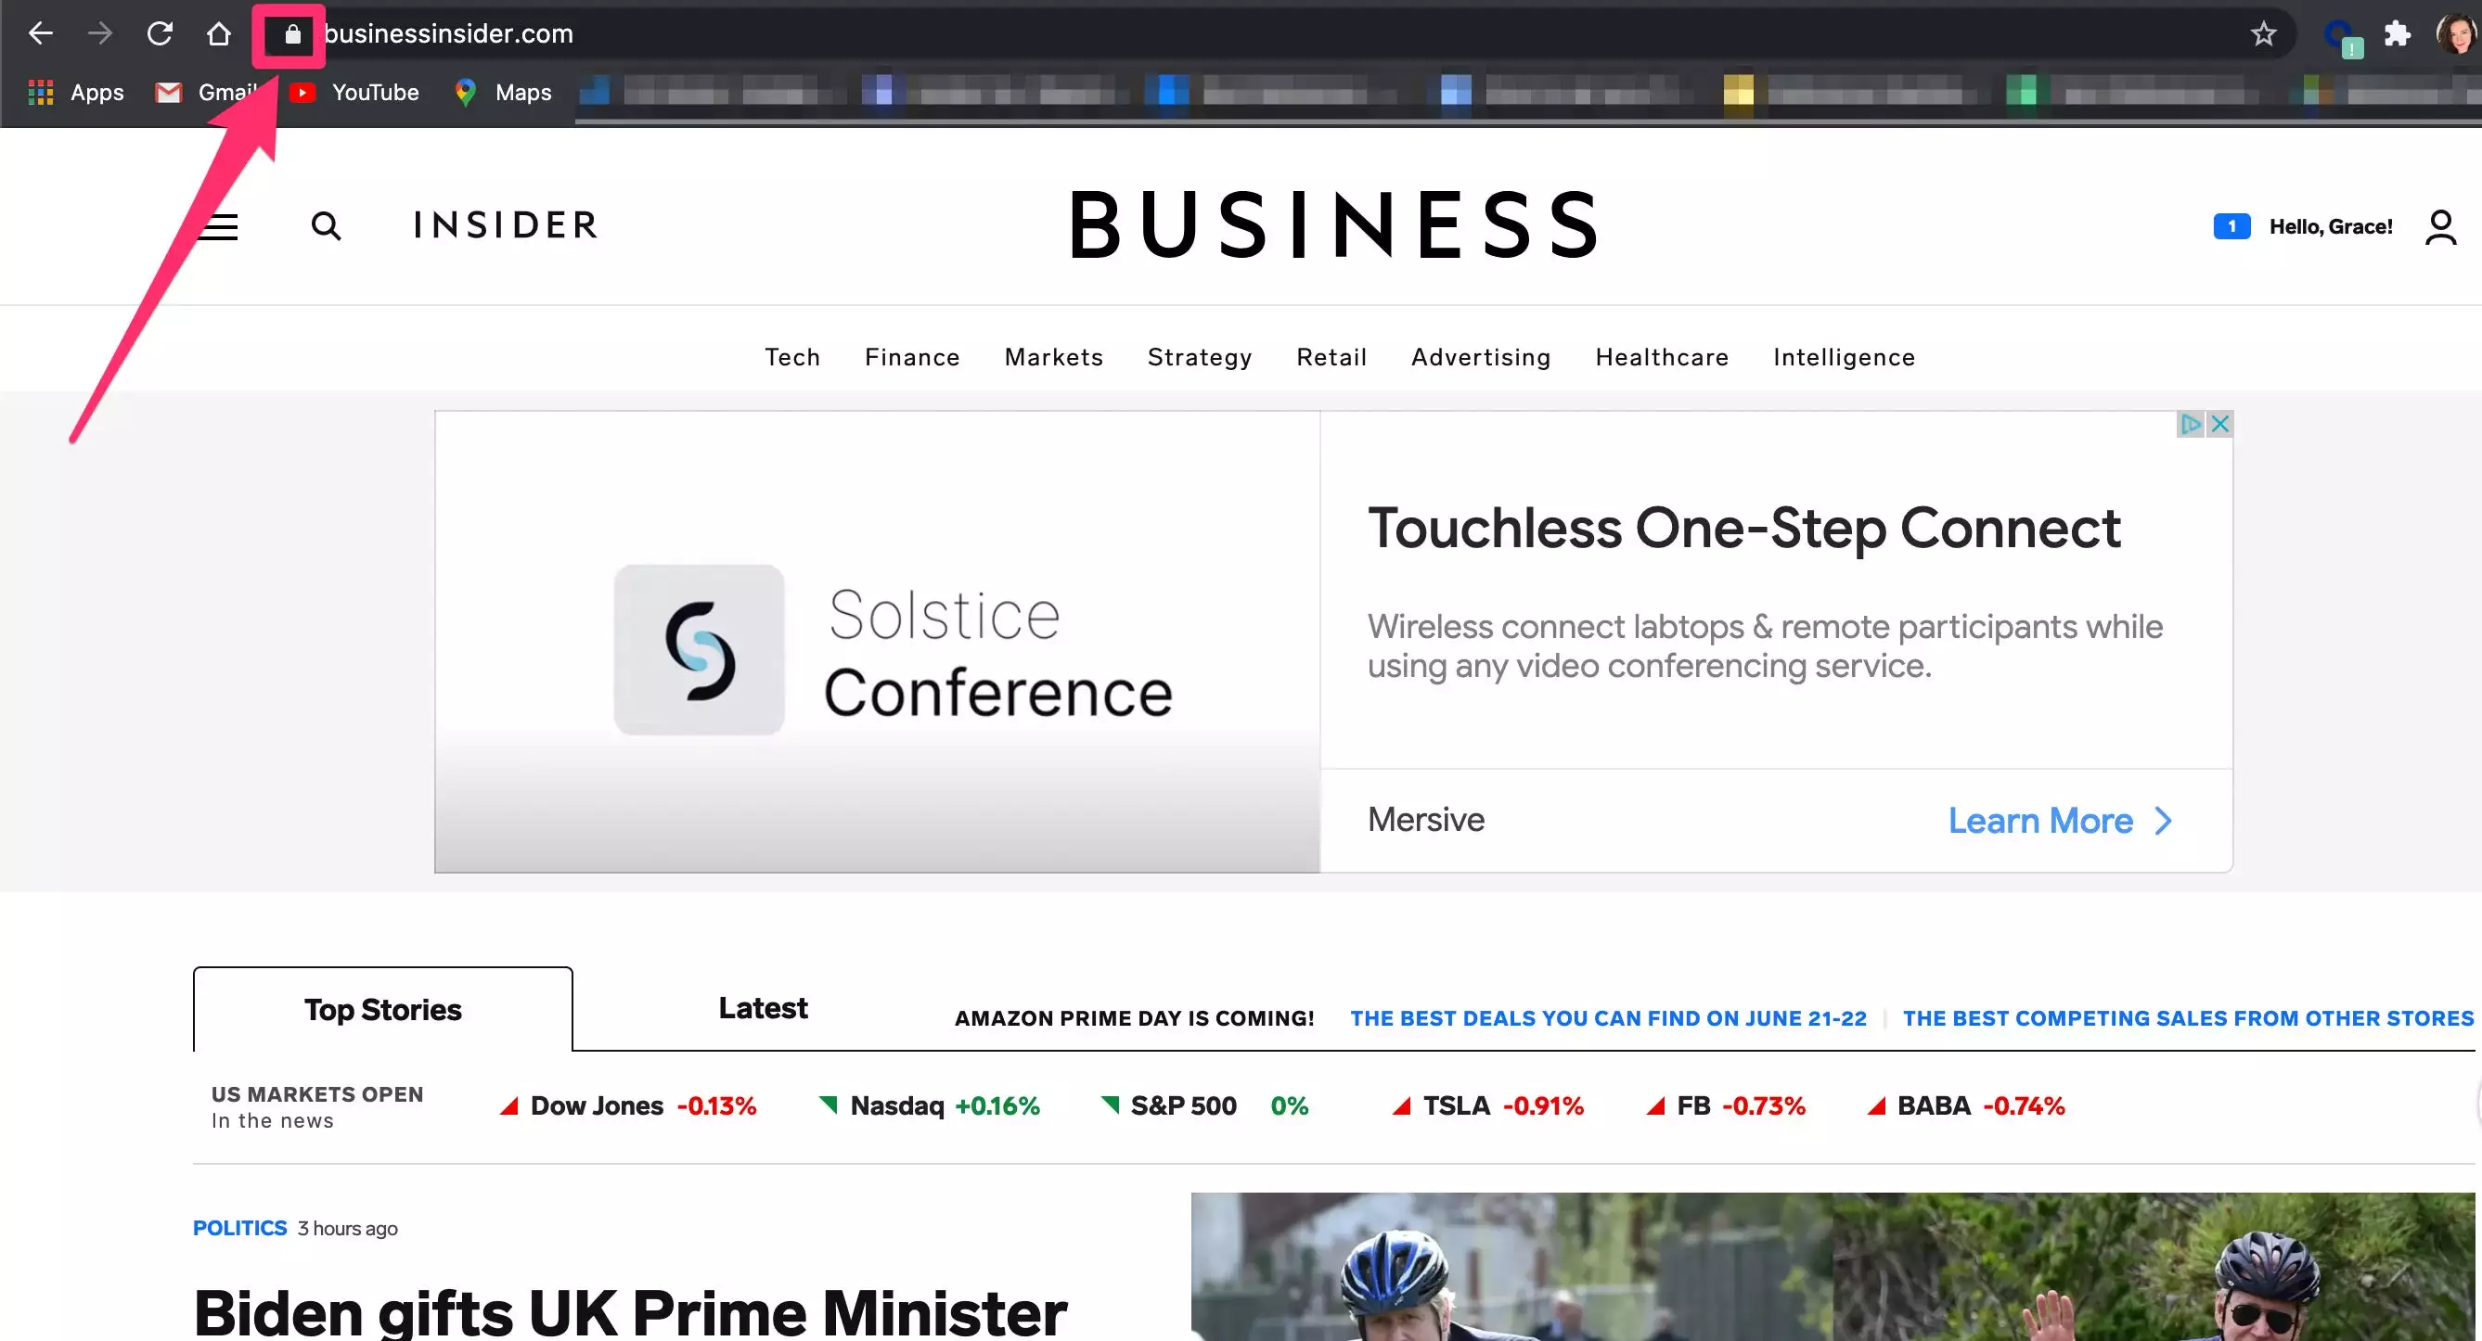Open best deals June 21-22 link
Image resolution: width=2482 pixels, height=1341 pixels.
point(1608,1018)
